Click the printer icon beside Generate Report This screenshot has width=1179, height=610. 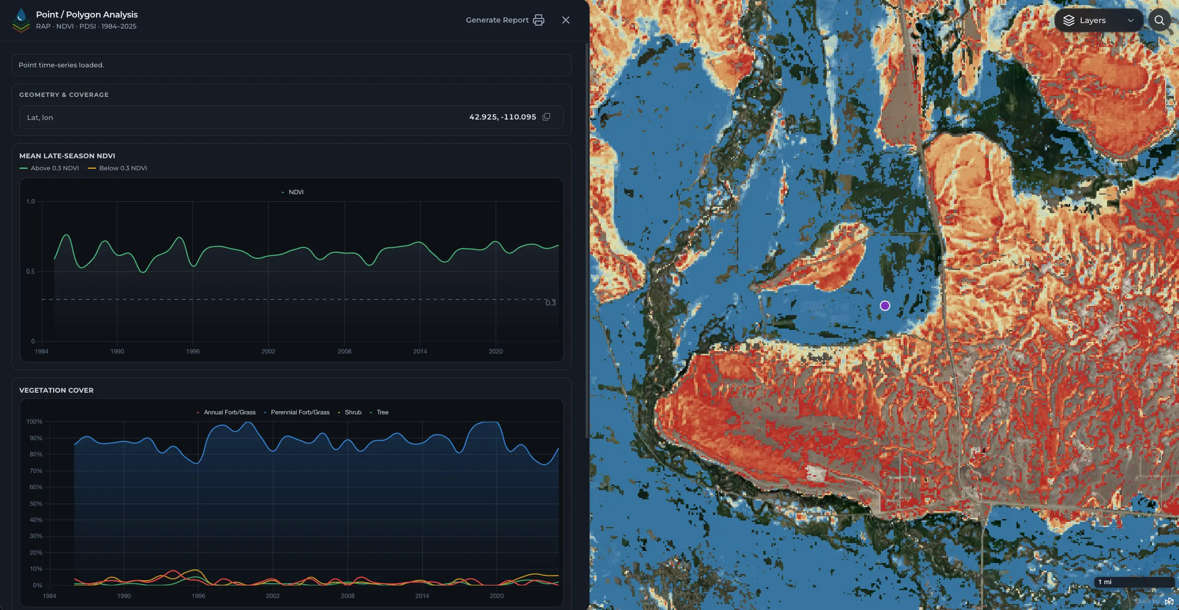pyautogui.click(x=539, y=20)
